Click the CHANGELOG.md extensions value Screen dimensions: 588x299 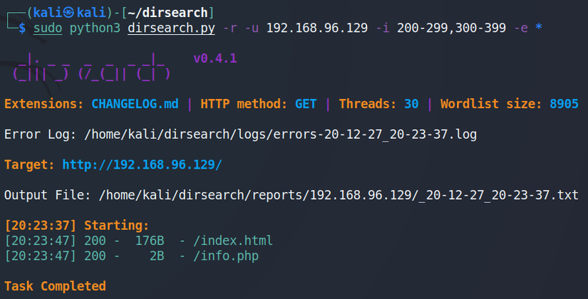click(x=135, y=104)
